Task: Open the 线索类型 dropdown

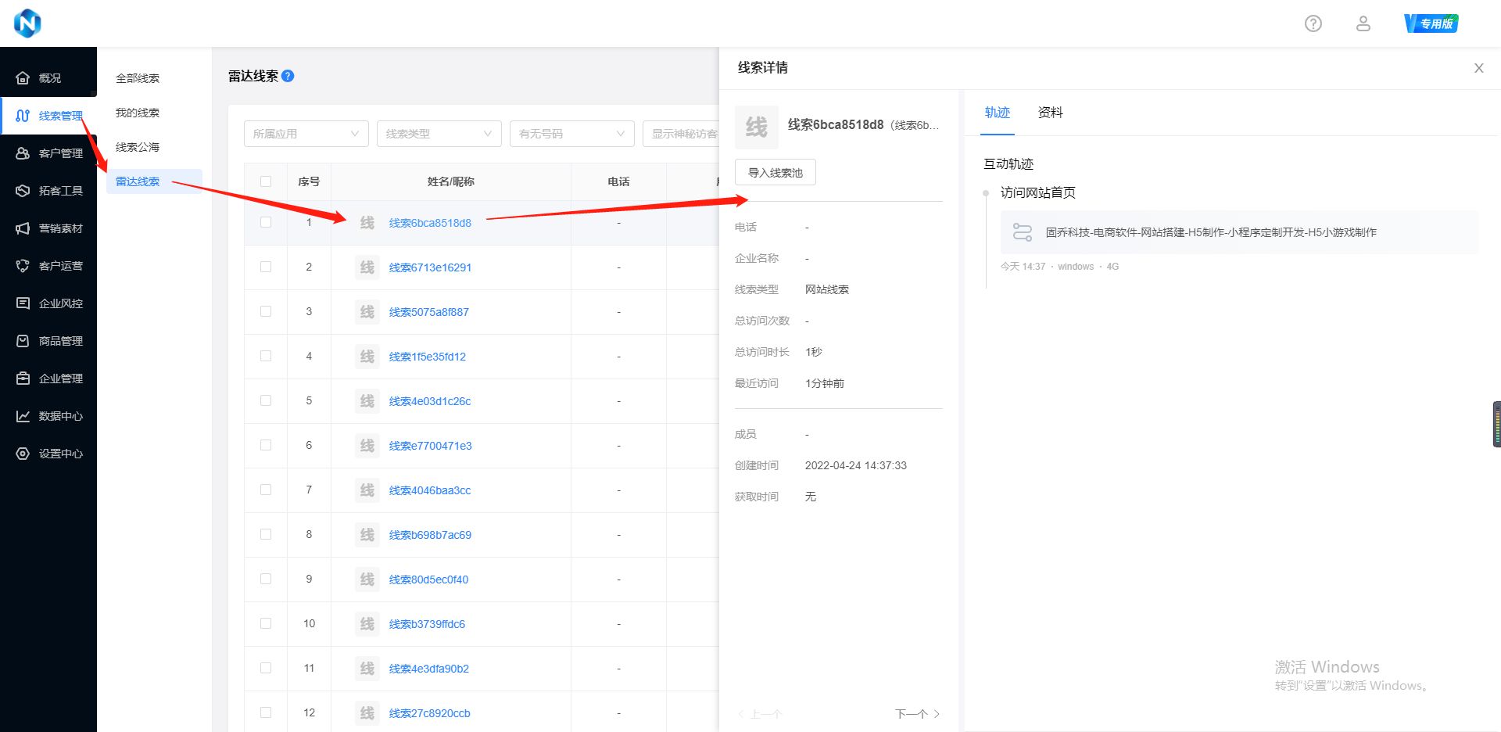Action: 439,133
